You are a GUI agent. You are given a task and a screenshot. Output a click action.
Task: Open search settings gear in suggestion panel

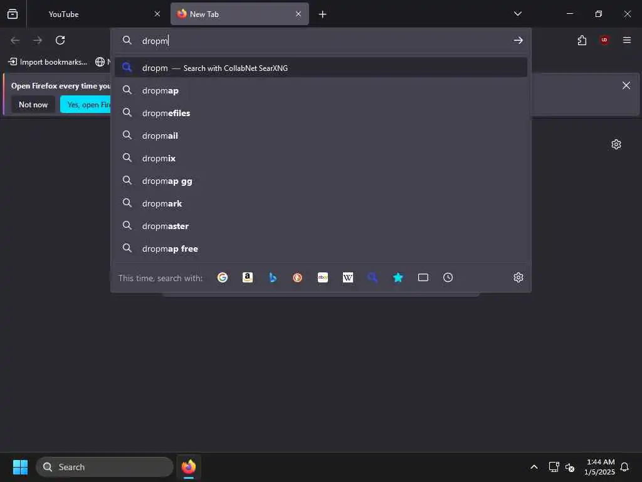[x=518, y=277]
